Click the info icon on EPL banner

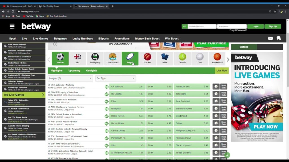coord(55,44)
